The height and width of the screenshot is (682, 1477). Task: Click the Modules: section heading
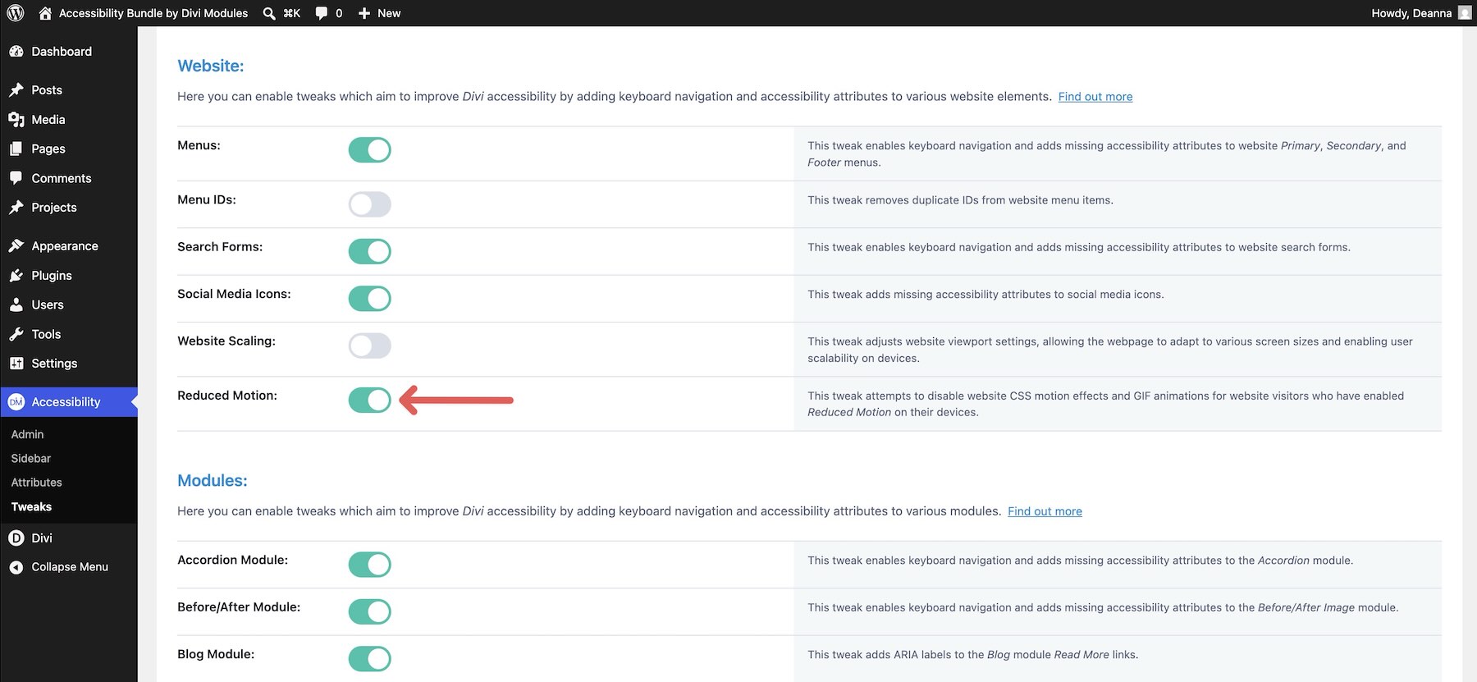(213, 481)
